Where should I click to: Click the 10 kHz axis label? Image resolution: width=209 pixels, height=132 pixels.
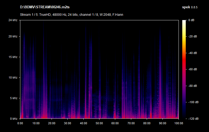tap(13, 77)
